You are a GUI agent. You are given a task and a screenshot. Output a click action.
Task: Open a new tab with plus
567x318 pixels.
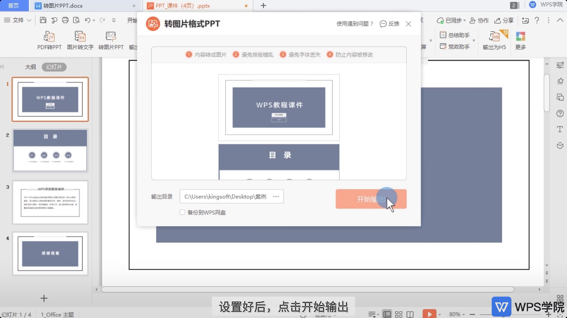pos(263,6)
